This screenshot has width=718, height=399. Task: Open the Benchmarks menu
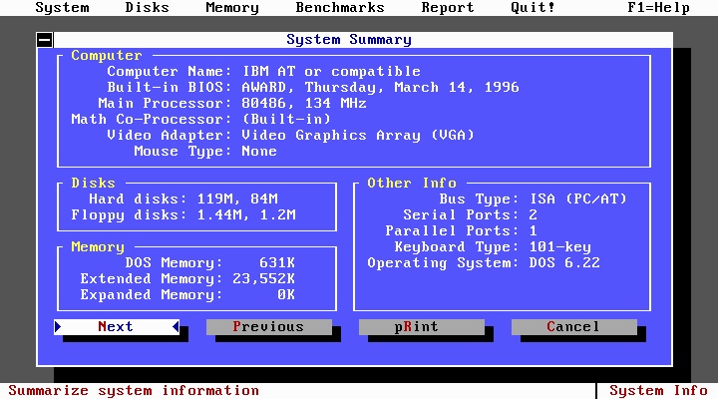[x=340, y=8]
